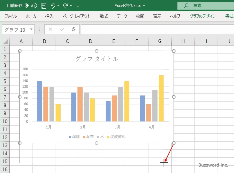The image size is (234, 173).
Task: Open the 校閲 tab
Action: click(140, 16)
